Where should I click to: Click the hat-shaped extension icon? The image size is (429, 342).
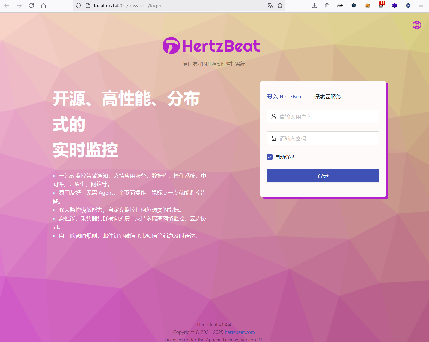click(340, 5)
